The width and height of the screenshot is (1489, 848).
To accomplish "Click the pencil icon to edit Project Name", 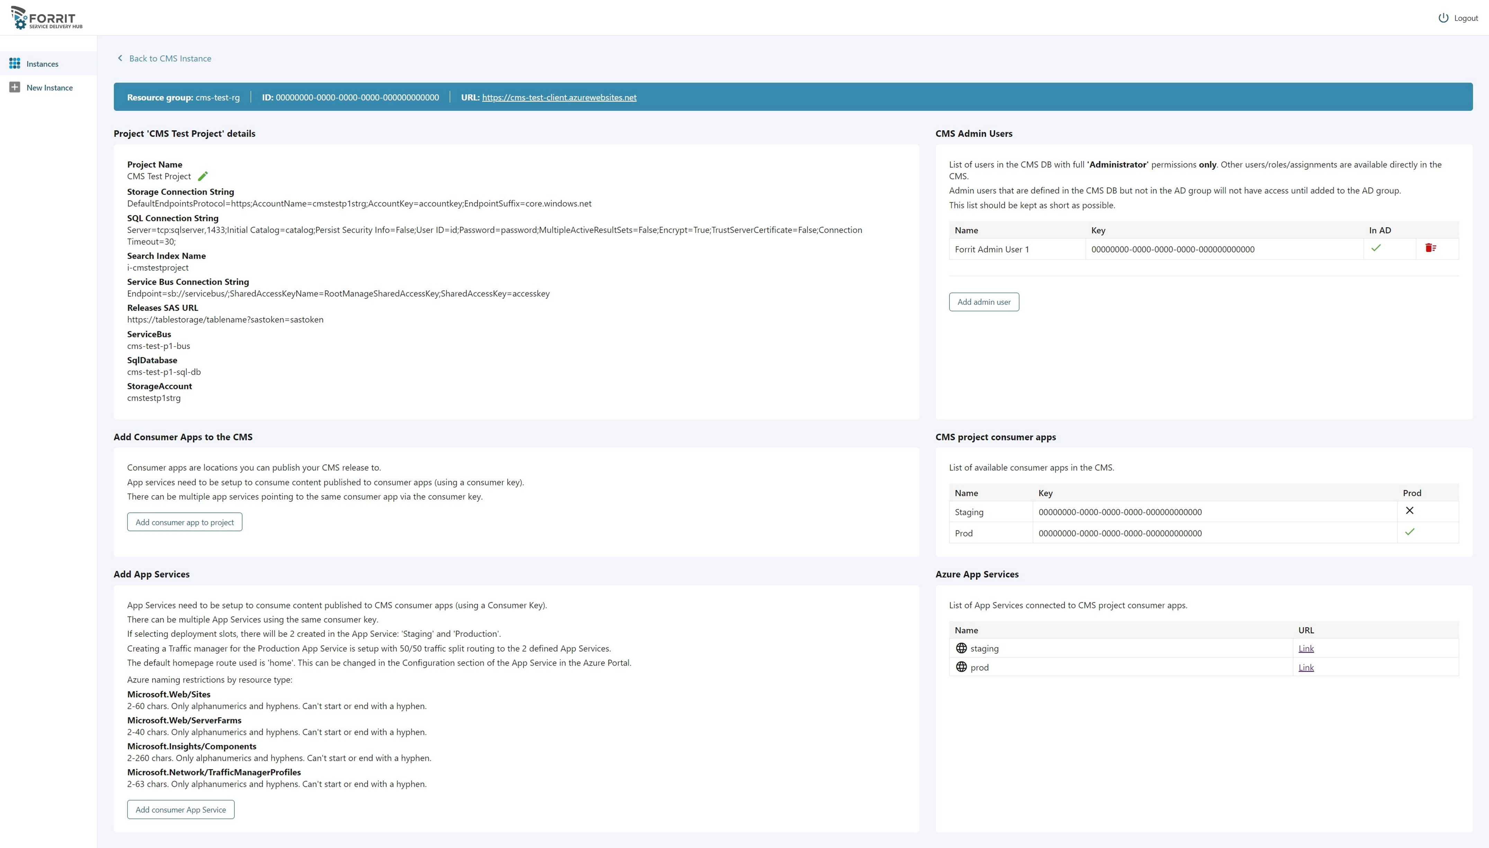I will tap(203, 177).
